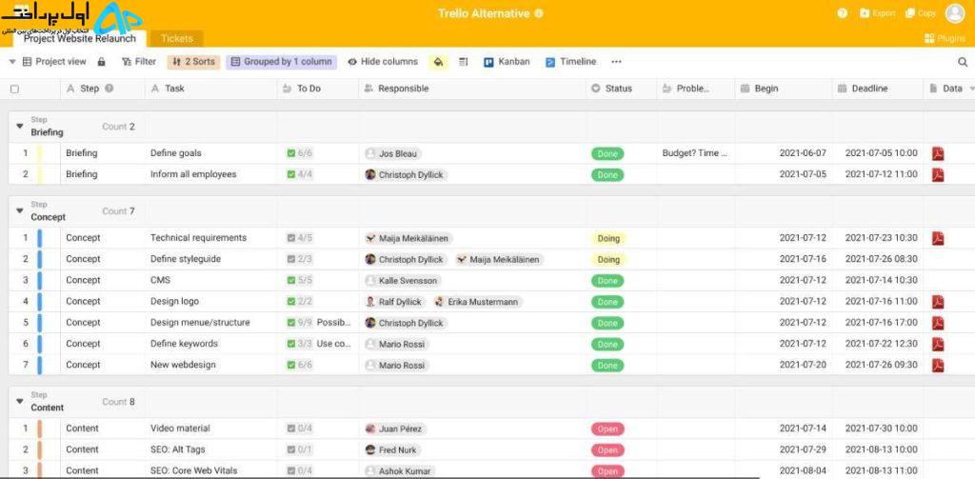Click the Export button
This screenshot has width=975, height=479.
tap(877, 13)
